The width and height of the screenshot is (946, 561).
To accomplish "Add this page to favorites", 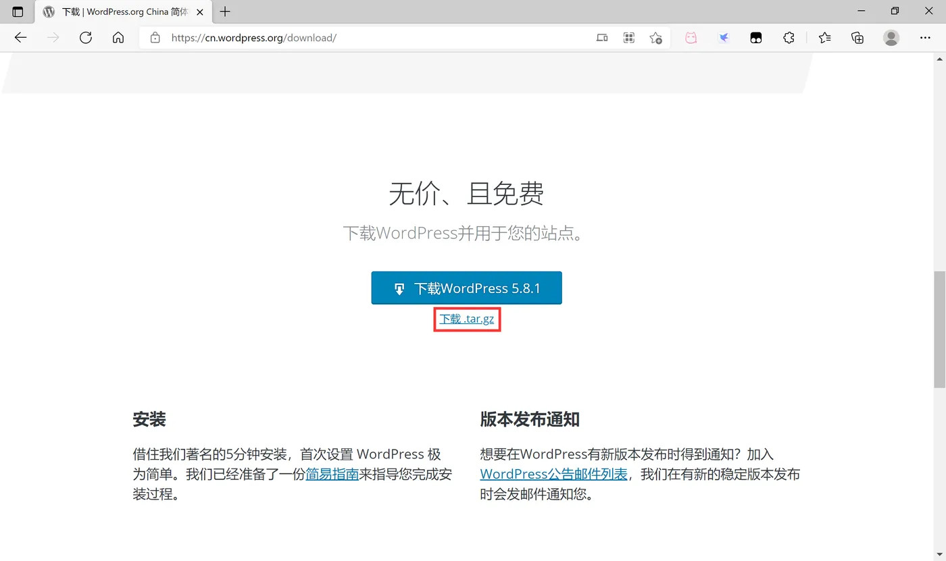I will (655, 38).
